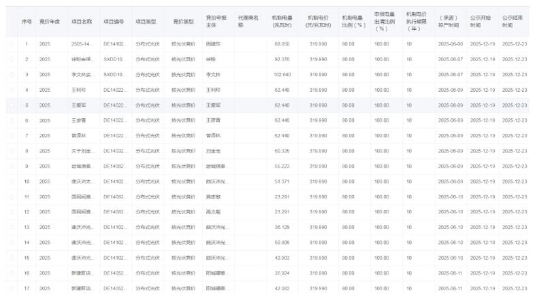Select the radio button for row 1
This screenshot has height=297, width=537.
[11, 43]
